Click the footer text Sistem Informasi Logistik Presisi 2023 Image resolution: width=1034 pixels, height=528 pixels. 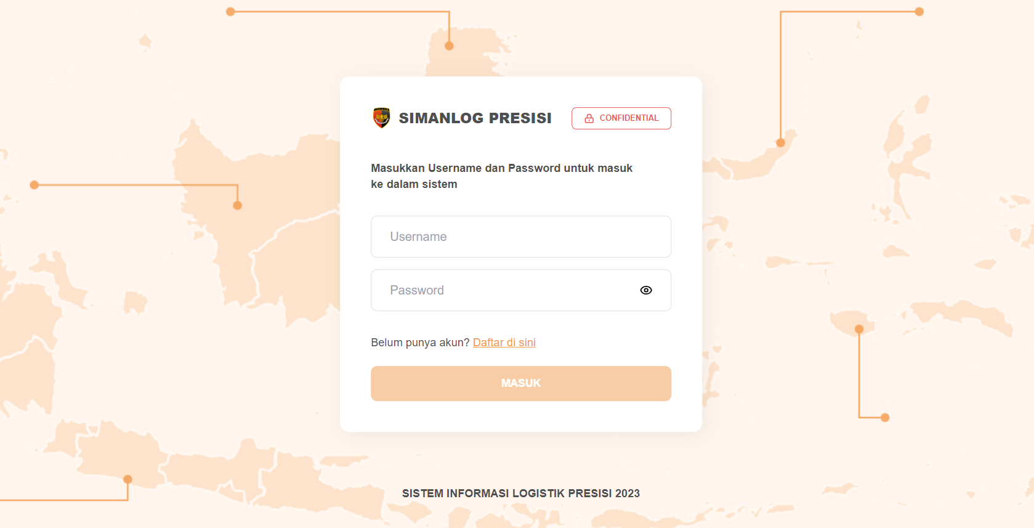(521, 493)
